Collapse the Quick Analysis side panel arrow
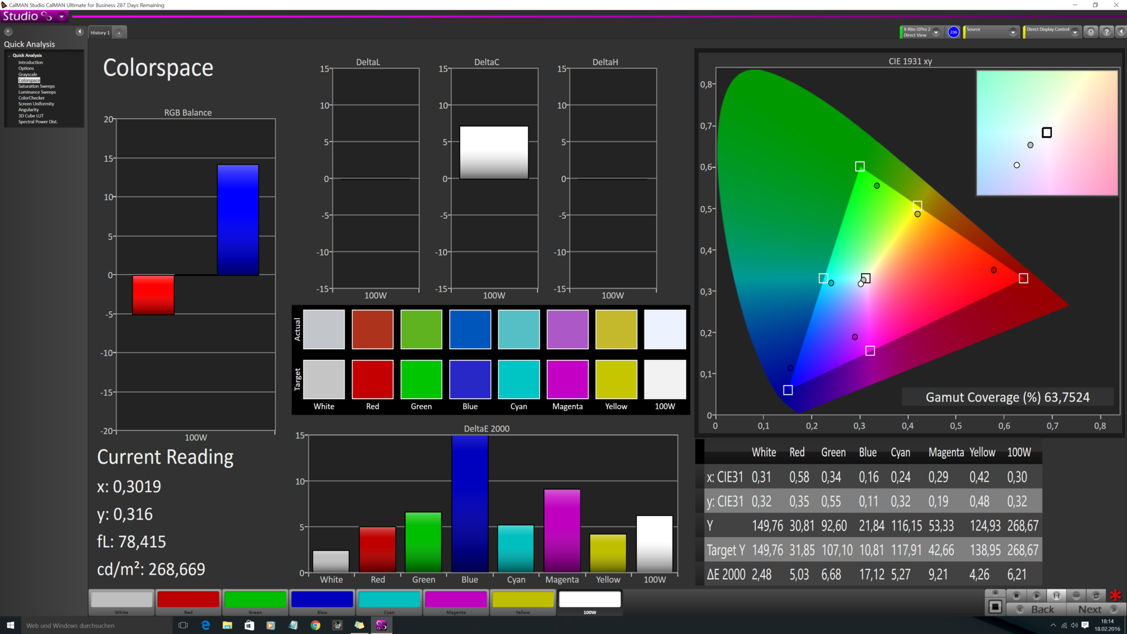The width and height of the screenshot is (1127, 634). pyautogui.click(x=79, y=32)
